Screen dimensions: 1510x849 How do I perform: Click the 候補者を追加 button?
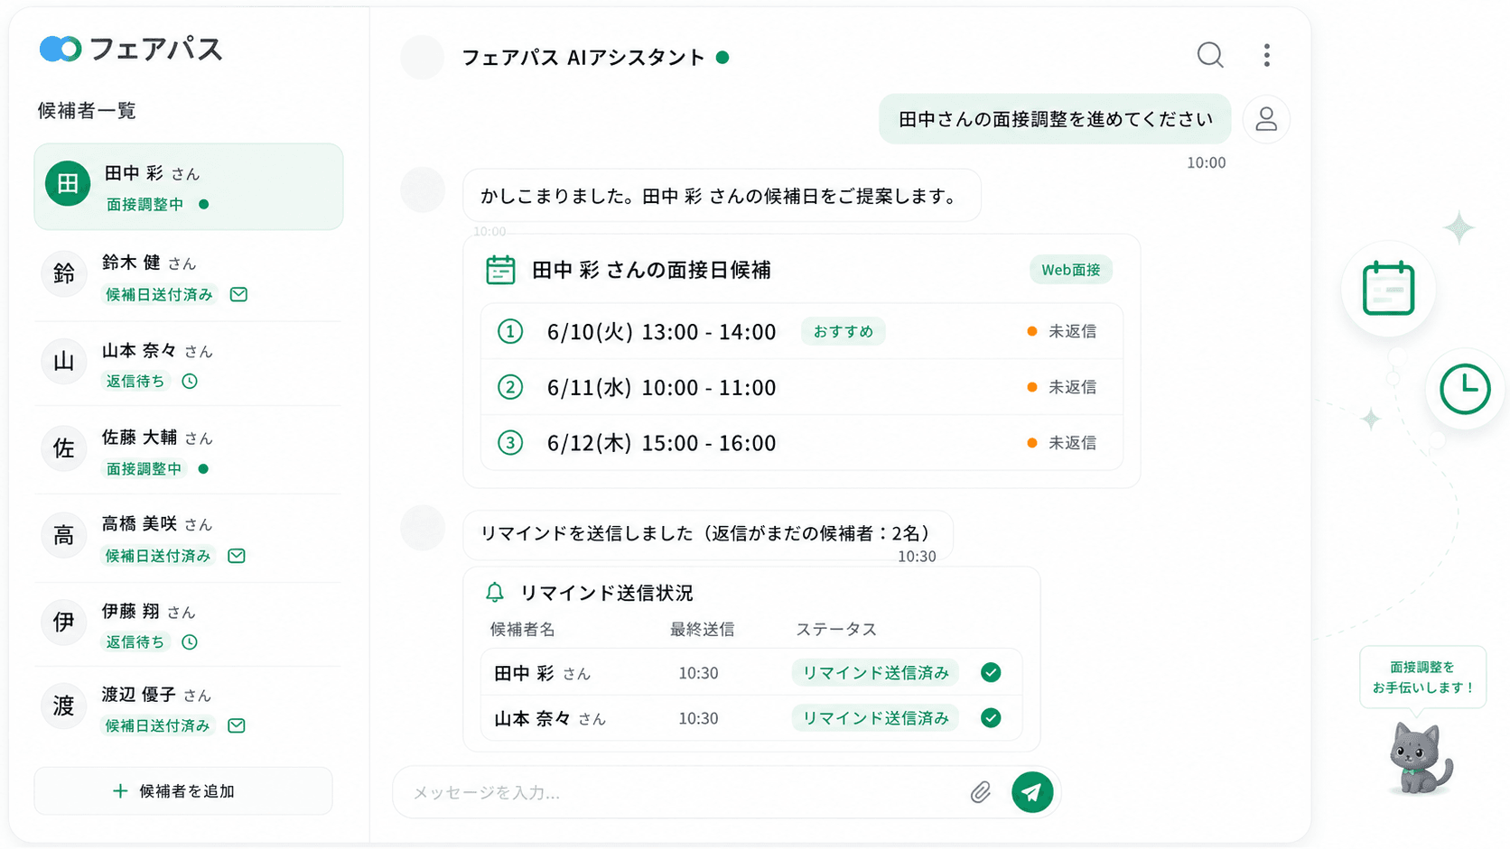[183, 791]
